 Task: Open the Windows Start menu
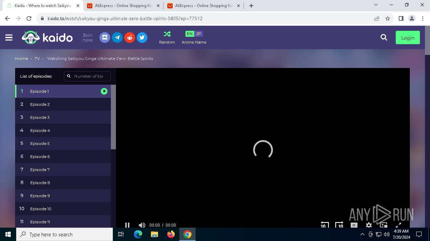click(8, 234)
